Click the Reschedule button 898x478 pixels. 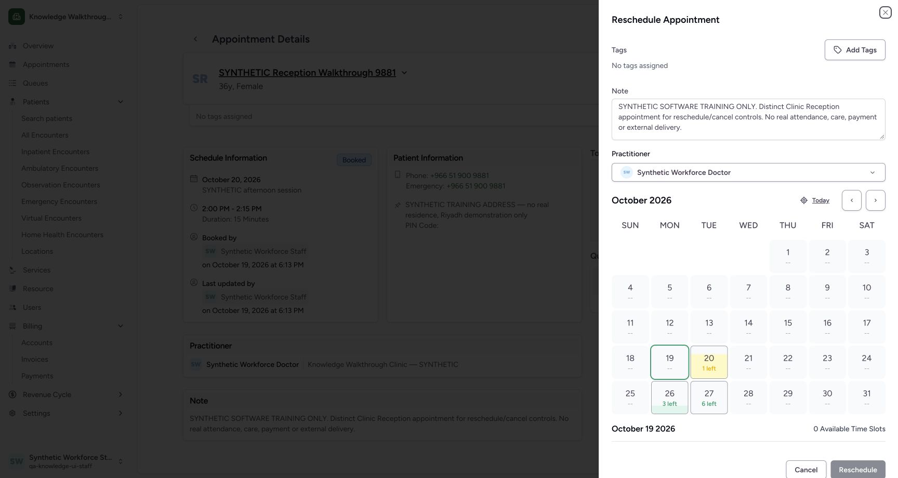[858, 470]
